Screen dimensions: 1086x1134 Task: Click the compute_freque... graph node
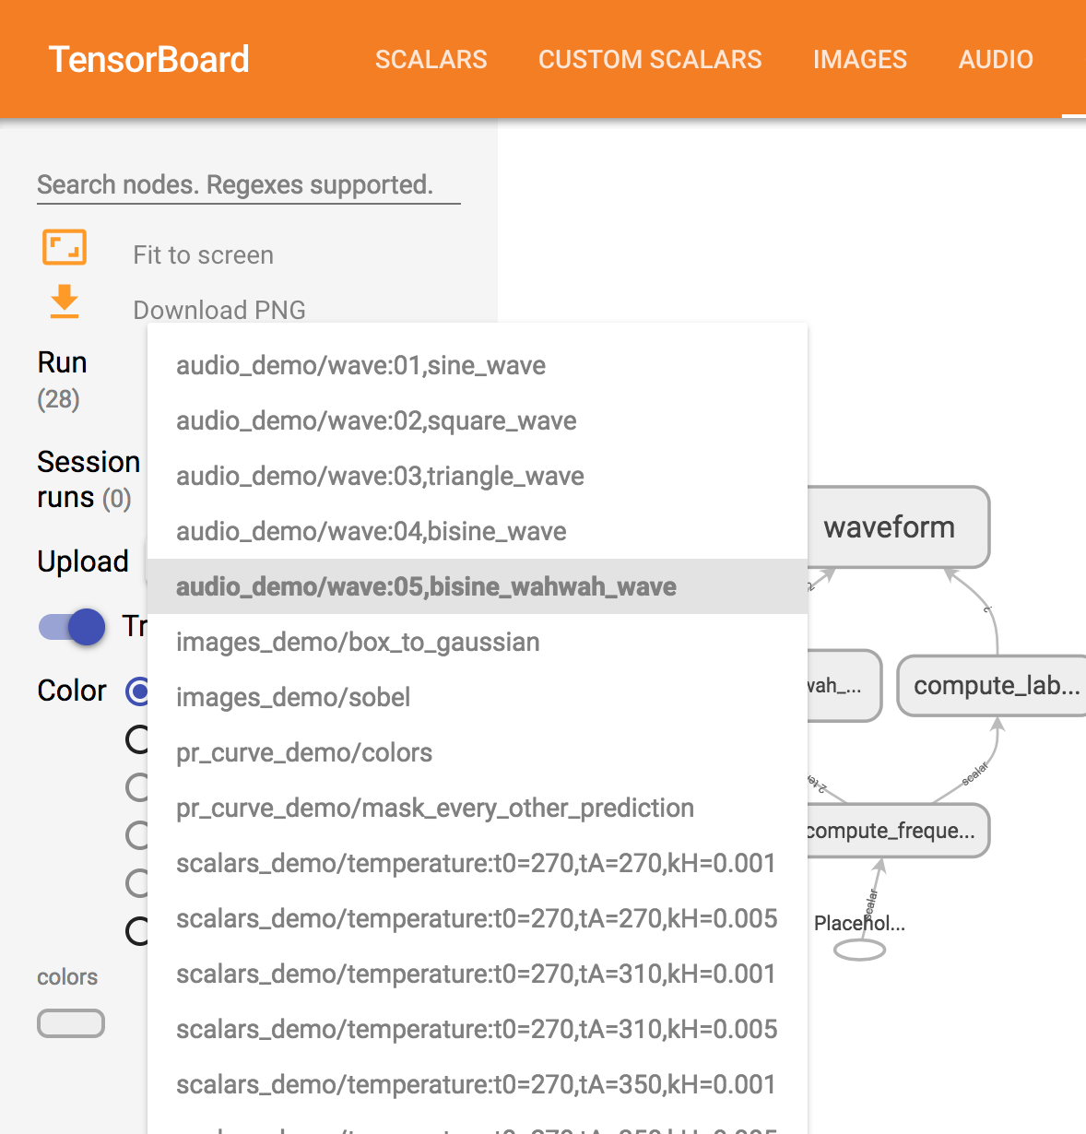coord(898,831)
